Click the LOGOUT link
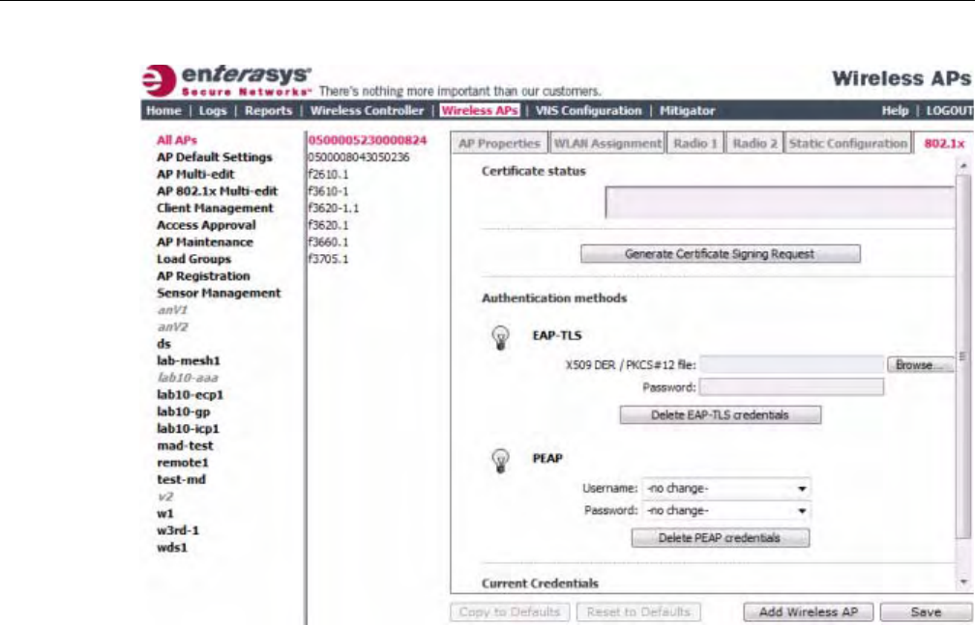Screen dimensions: 975x625 [x=950, y=110]
